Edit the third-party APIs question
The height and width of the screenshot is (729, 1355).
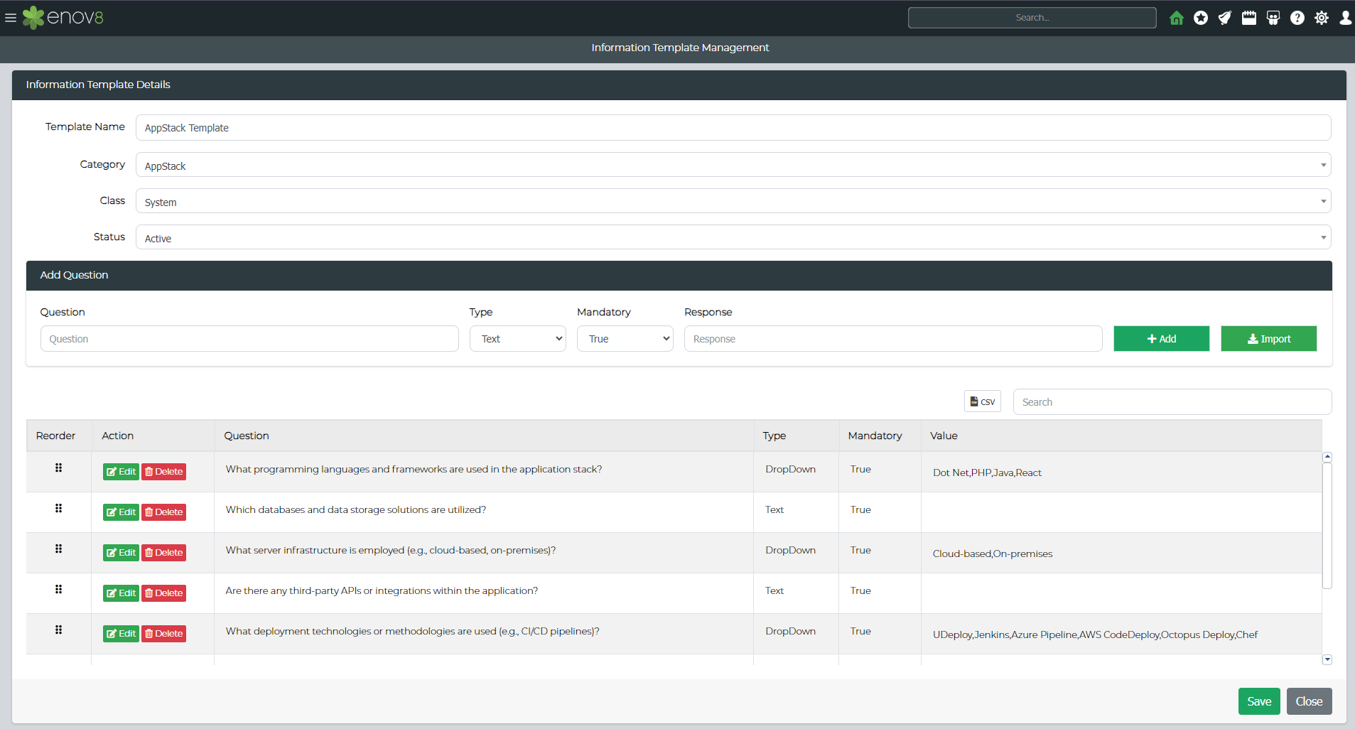pos(121,593)
